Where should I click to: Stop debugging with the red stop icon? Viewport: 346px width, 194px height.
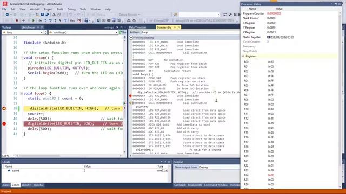17,20
